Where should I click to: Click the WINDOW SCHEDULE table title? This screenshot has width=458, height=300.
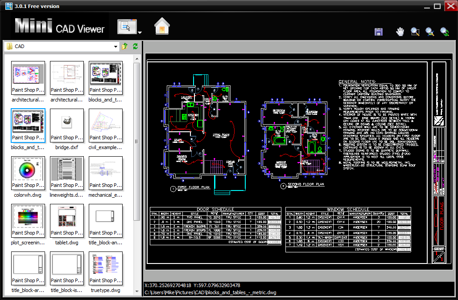pyautogui.click(x=348, y=209)
